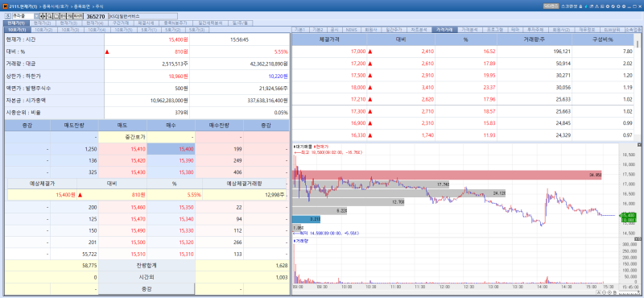Click the red 34.95% volume profile bar
The width and height of the screenshot is (644, 298).
tap(447, 175)
